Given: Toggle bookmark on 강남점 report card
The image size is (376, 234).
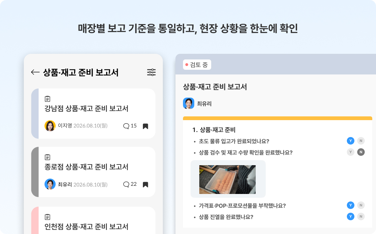Looking at the screenshot, I should 145,126.
